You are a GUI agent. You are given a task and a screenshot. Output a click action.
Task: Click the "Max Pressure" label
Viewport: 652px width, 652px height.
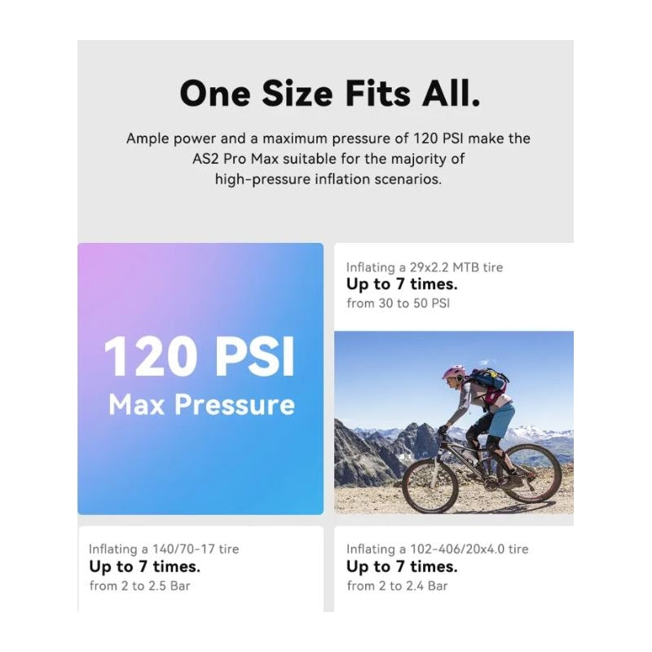(x=201, y=404)
